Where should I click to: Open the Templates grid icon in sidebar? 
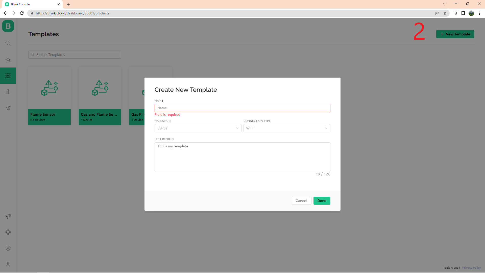click(x=8, y=76)
